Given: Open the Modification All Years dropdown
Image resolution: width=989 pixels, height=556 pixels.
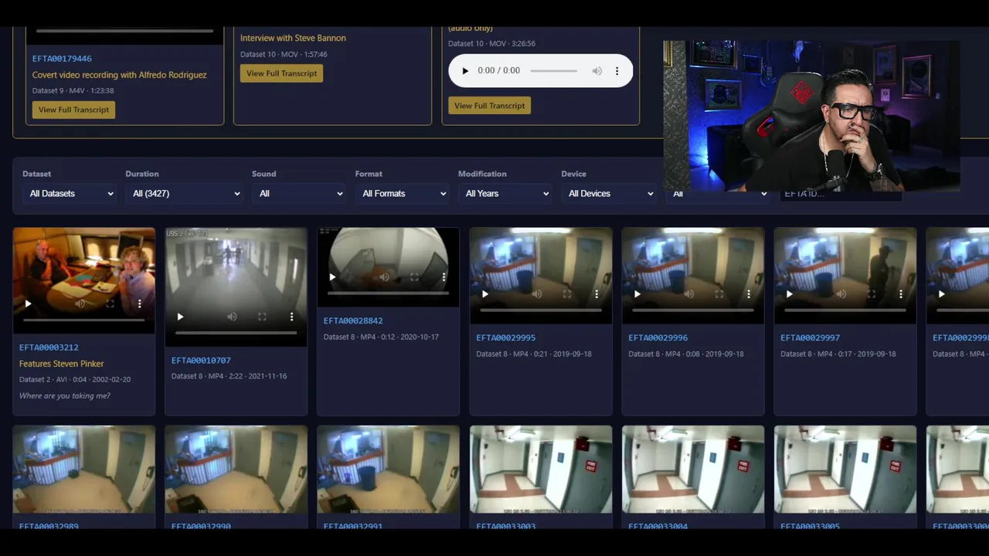Looking at the screenshot, I should [506, 194].
